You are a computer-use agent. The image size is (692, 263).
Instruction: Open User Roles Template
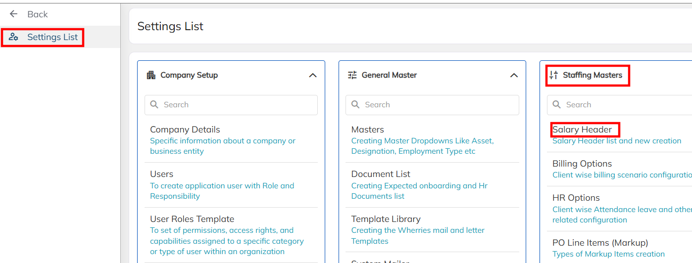pyautogui.click(x=192, y=219)
